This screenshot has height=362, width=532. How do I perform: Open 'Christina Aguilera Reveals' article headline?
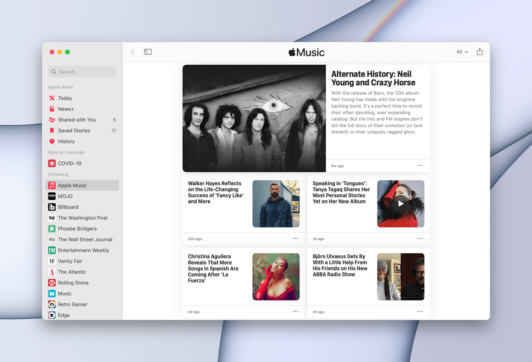[x=213, y=269]
